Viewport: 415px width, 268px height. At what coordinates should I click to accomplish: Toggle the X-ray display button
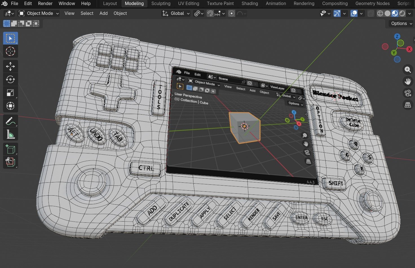pos(371,13)
